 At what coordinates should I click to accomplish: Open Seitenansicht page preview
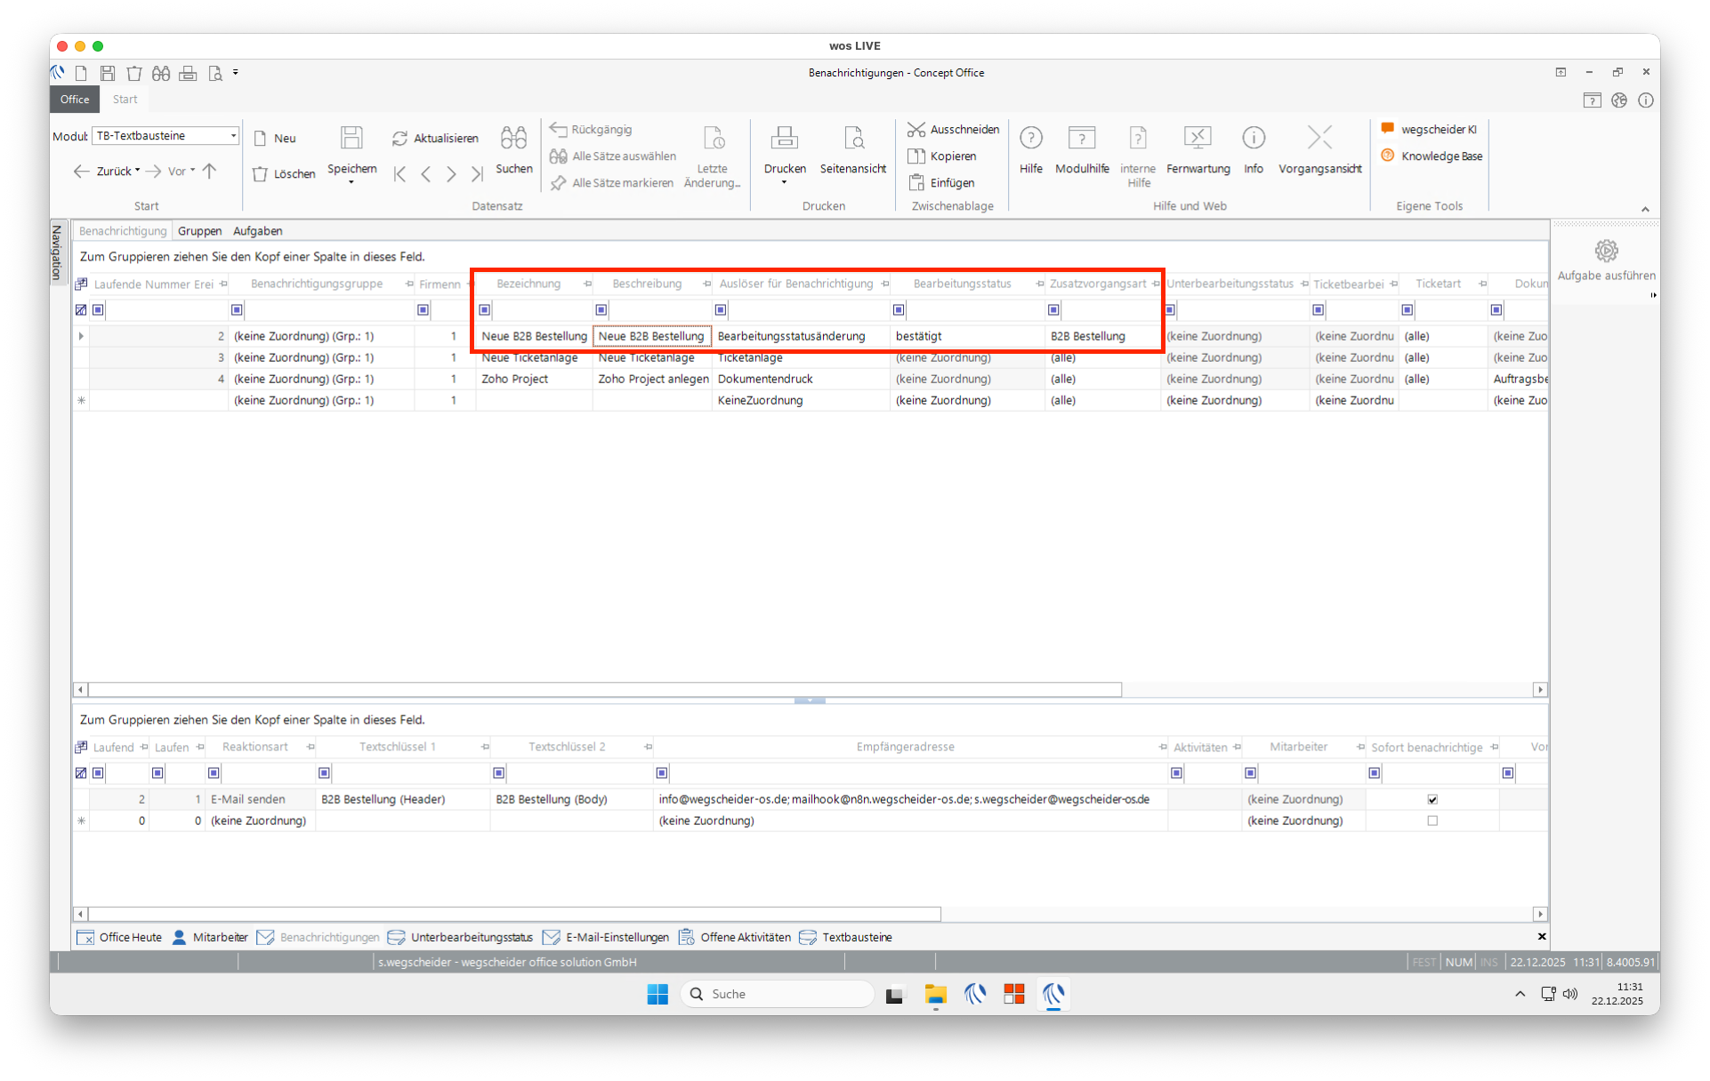(x=852, y=138)
